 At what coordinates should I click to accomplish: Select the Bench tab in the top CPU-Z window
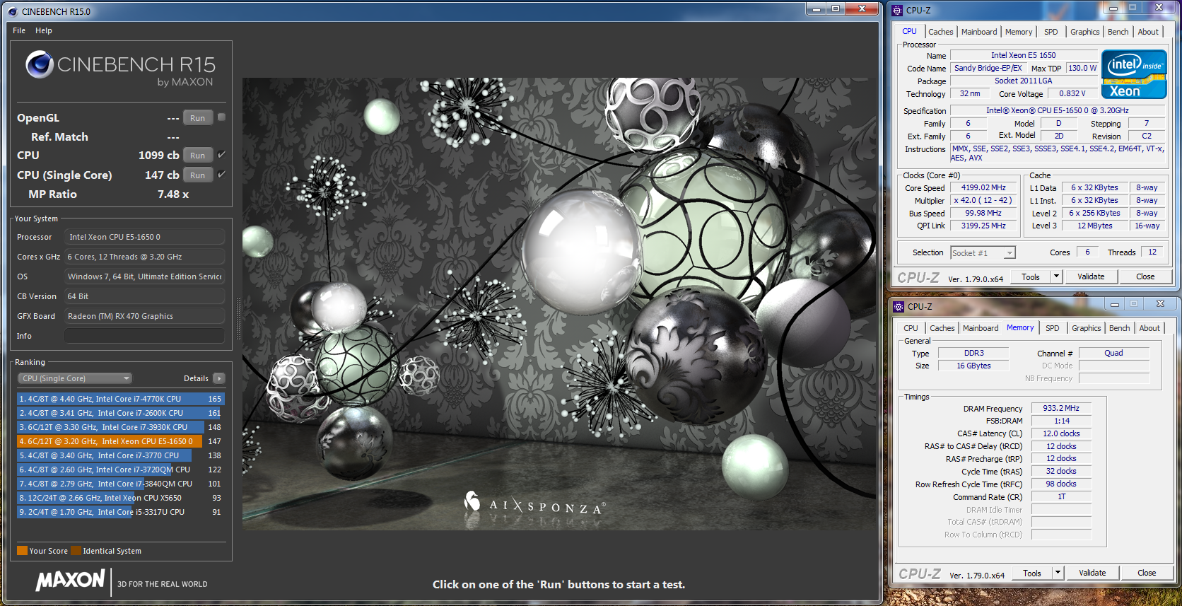pyautogui.click(x=1118, y=32)
